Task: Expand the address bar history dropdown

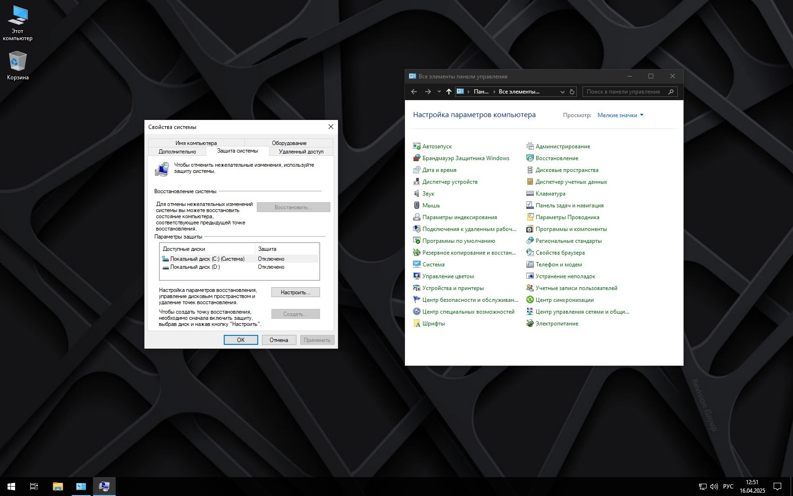Action: [562, 92]
